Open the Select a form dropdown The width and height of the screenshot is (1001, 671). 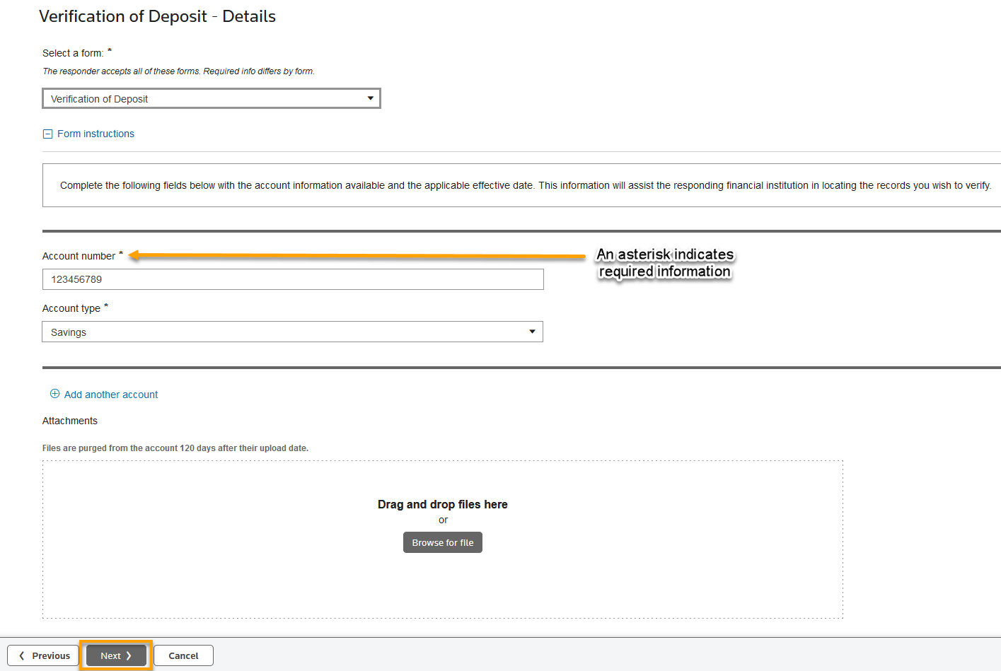pos(211,98)
